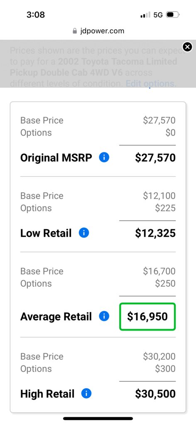The image size is (196, 425).
Task: Tap the Average Retail label
Action: coord(56,316)
